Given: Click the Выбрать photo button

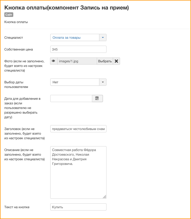Looking at the screenshot, I should click(105, 61).
